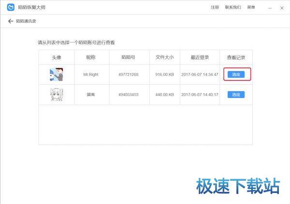The image size is (290, 204).
Task: Open the 注册 menu item
Action: [x=215, y=7]
